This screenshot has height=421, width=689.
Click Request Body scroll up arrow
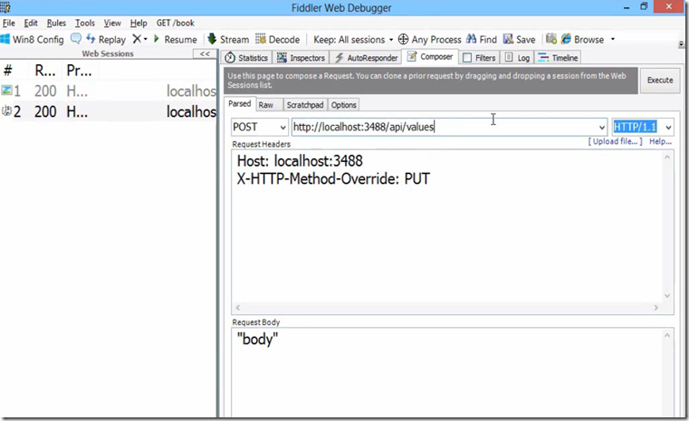667,335
